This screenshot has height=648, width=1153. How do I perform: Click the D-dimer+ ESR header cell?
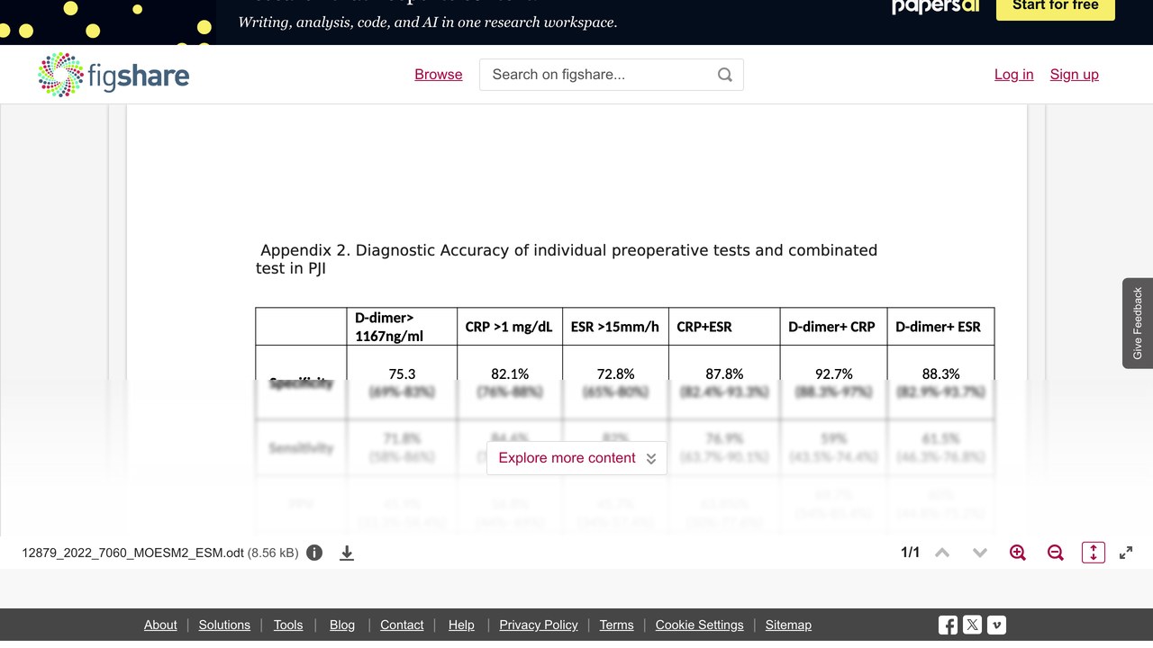click(x=940, y=327)
